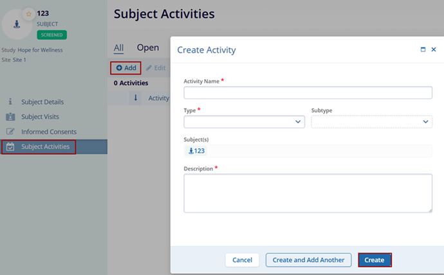Click the Subject Activities calendar icon
444x275 pixels.
(x=10, y=146)
